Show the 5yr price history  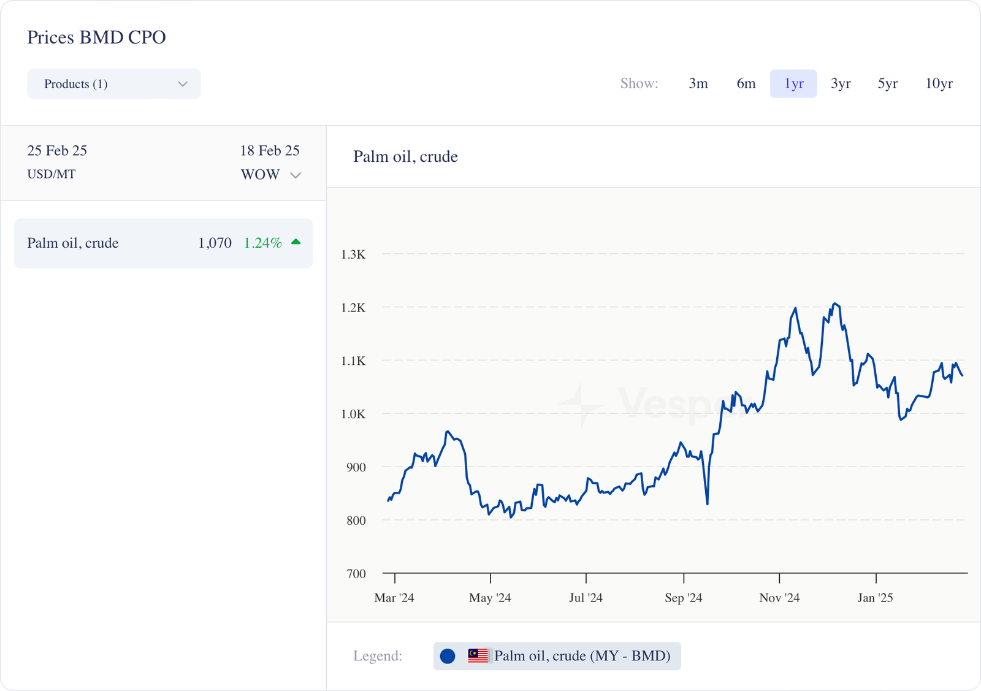click(x=887, y=83)
